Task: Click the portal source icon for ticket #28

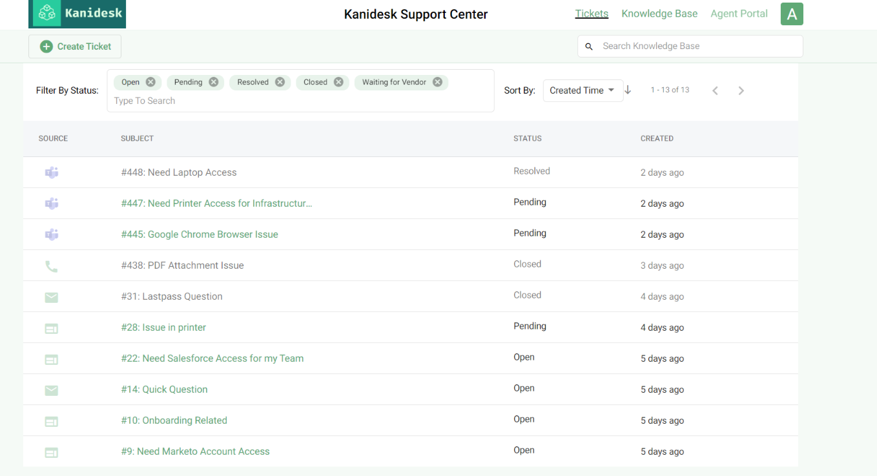Action: click(x=52, y=328)
